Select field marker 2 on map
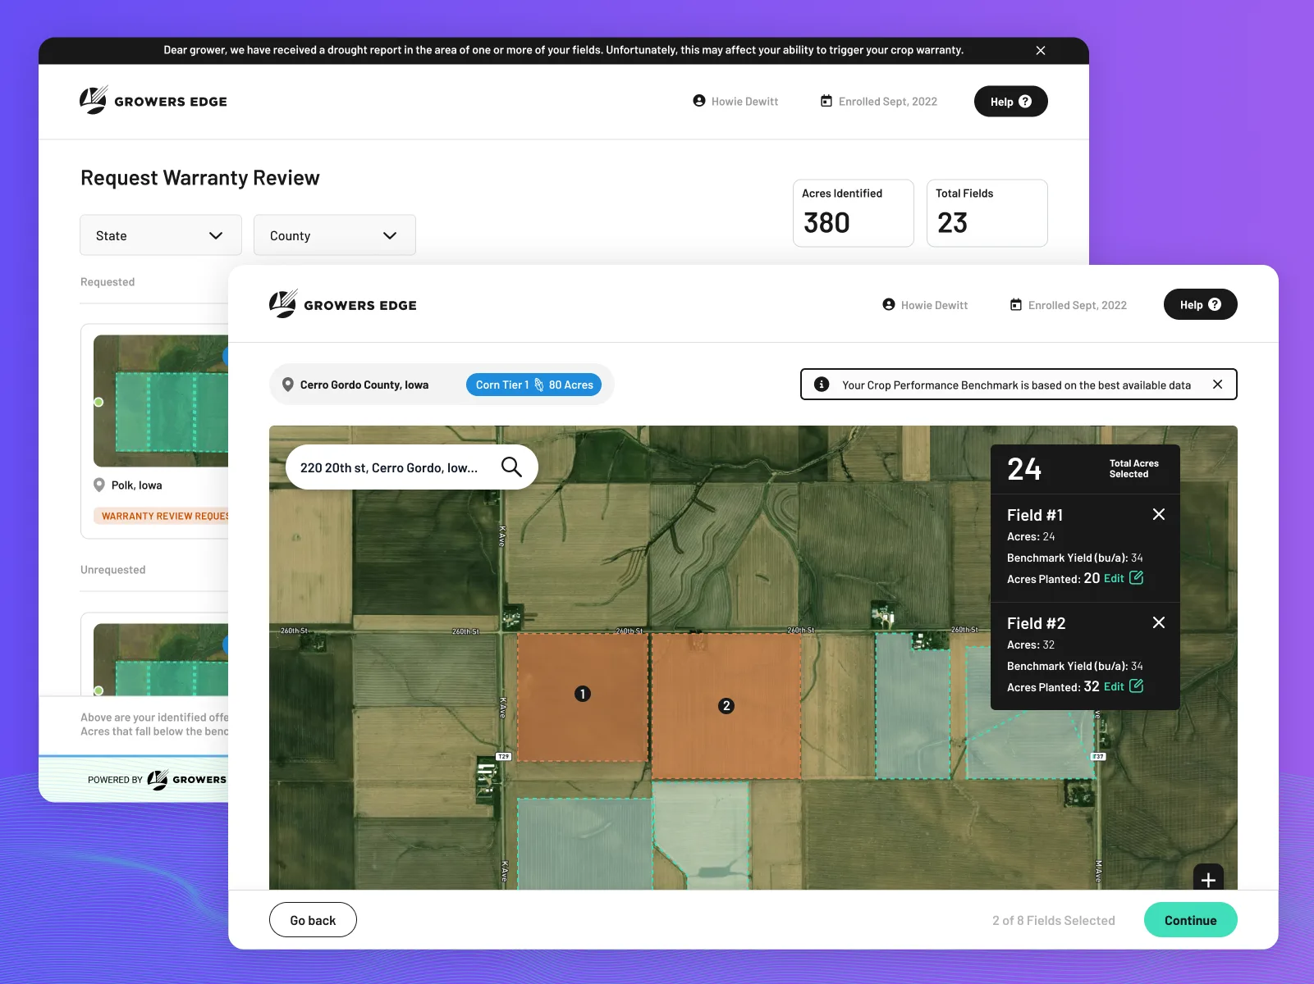Image resolution: width=1314 pixels, height=984 pixels. (726, 706)
